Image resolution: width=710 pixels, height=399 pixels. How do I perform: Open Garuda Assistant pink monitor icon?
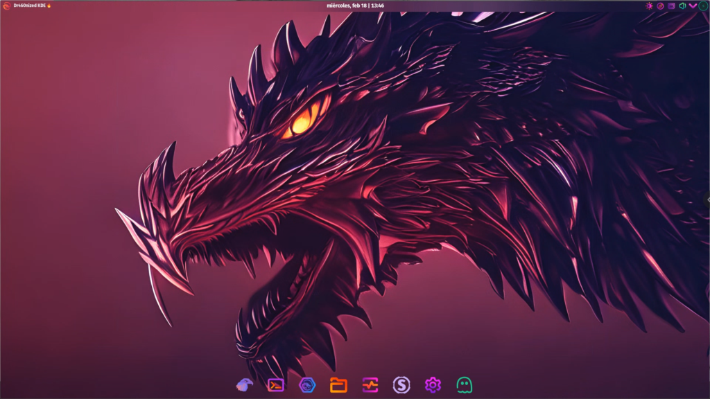coord(370,384)
